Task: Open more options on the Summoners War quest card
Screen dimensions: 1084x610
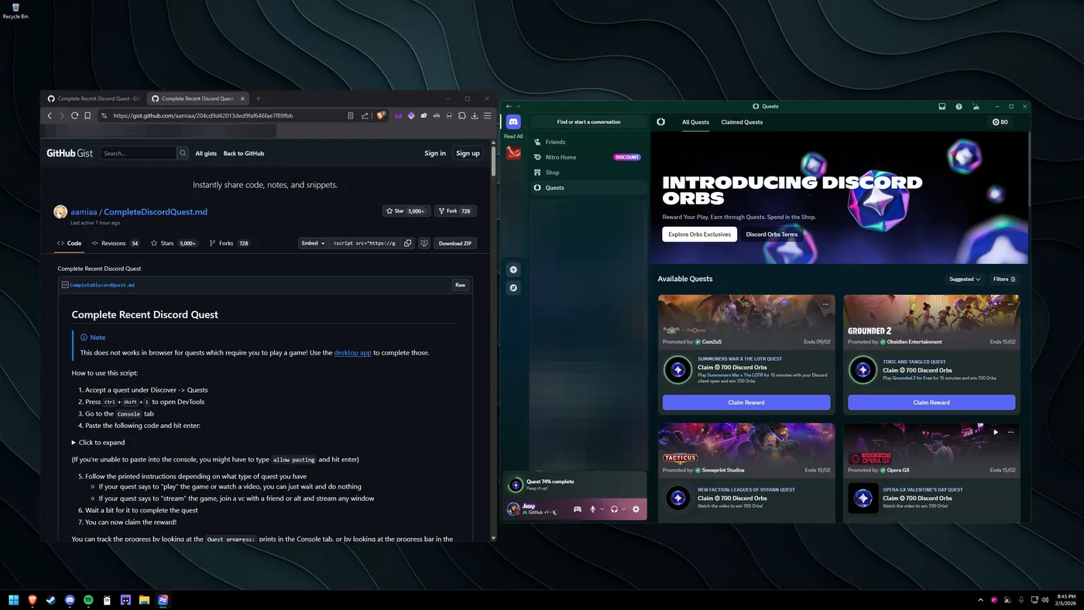Action: click(825, 304)
